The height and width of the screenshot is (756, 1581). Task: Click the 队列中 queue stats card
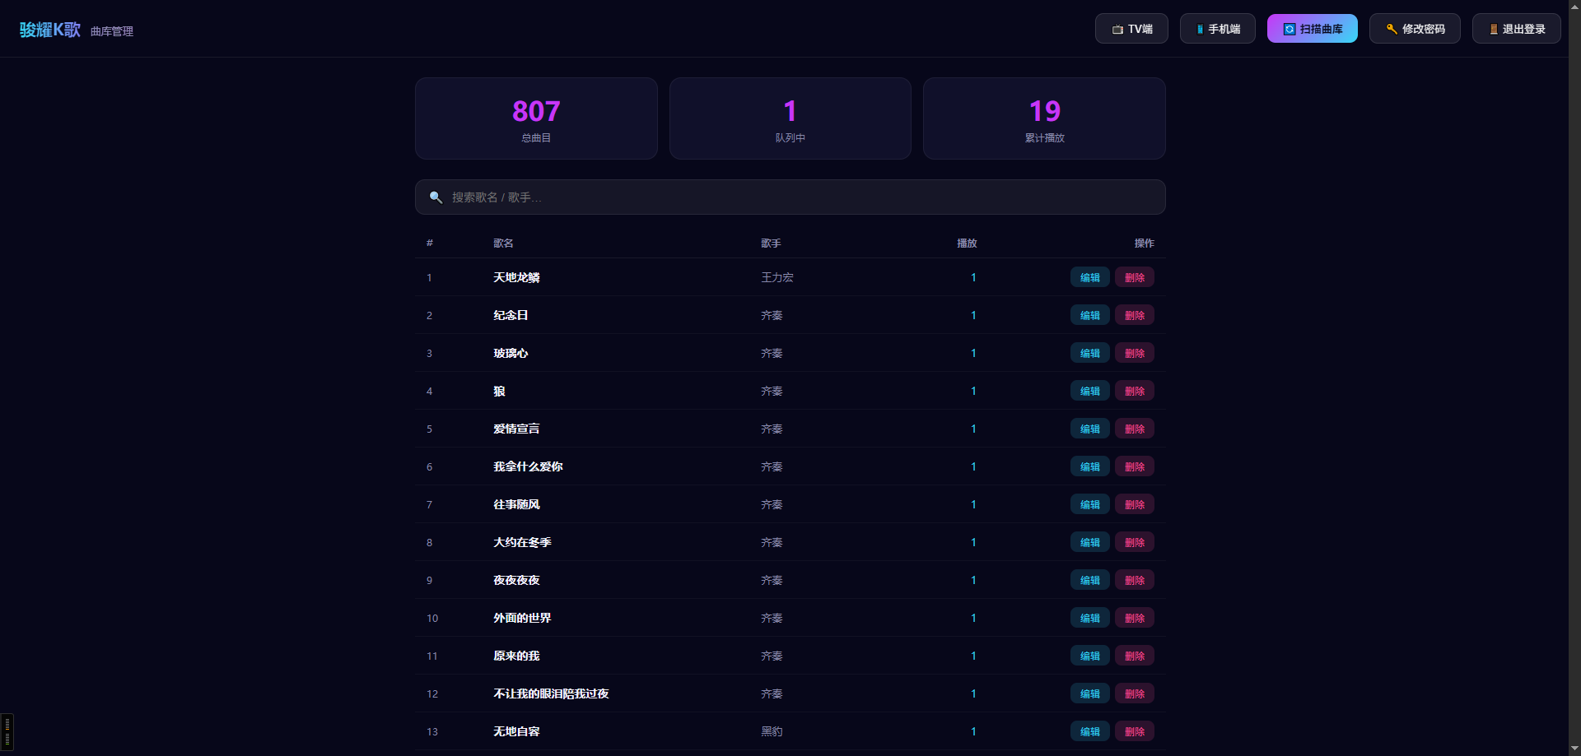[790, 118]
